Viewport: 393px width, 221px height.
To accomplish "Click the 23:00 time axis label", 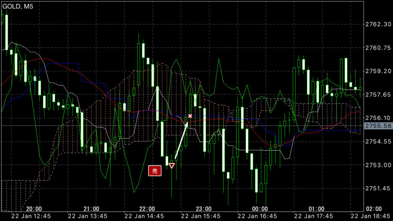I will pyautogui.click(x=203, y=209).
